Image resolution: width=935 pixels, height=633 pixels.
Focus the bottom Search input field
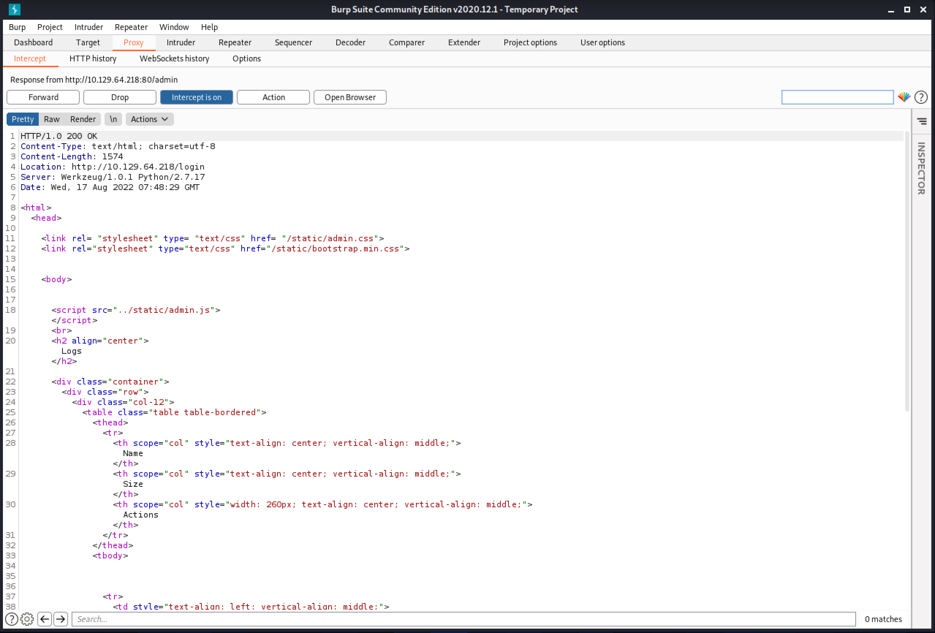pyautogui.click(x=463, y=619)
